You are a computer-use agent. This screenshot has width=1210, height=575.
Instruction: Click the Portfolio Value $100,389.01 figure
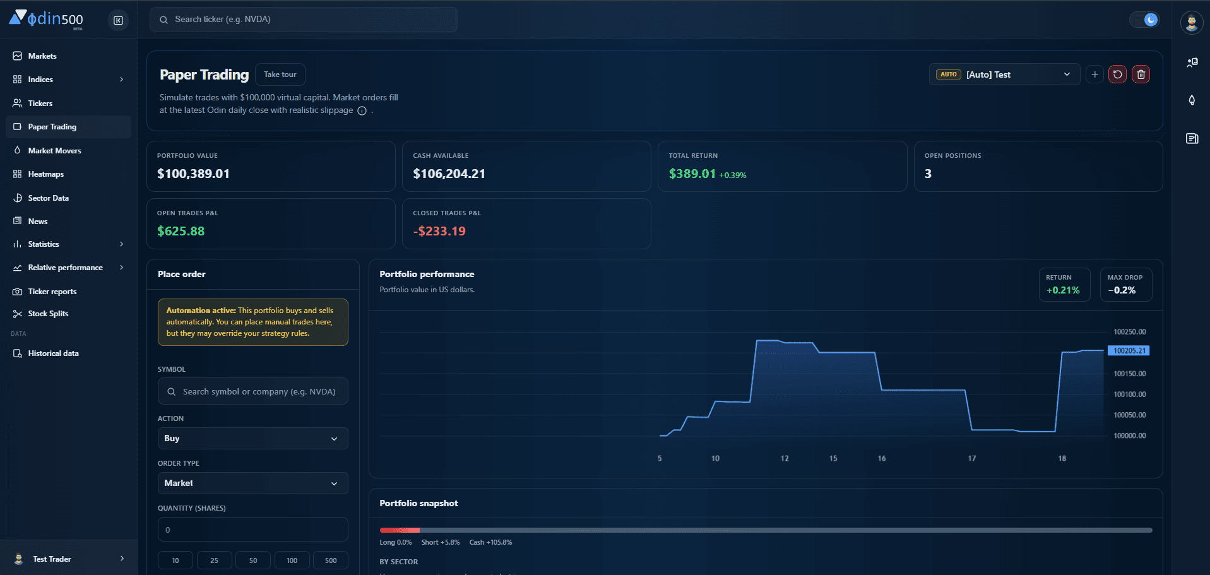pos(193,174)
